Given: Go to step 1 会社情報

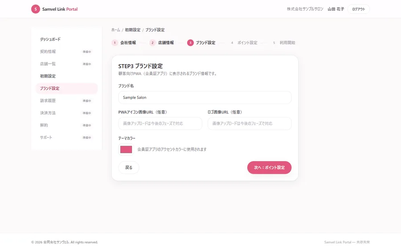Looking at the screenshot, I should tap(124, 43).
